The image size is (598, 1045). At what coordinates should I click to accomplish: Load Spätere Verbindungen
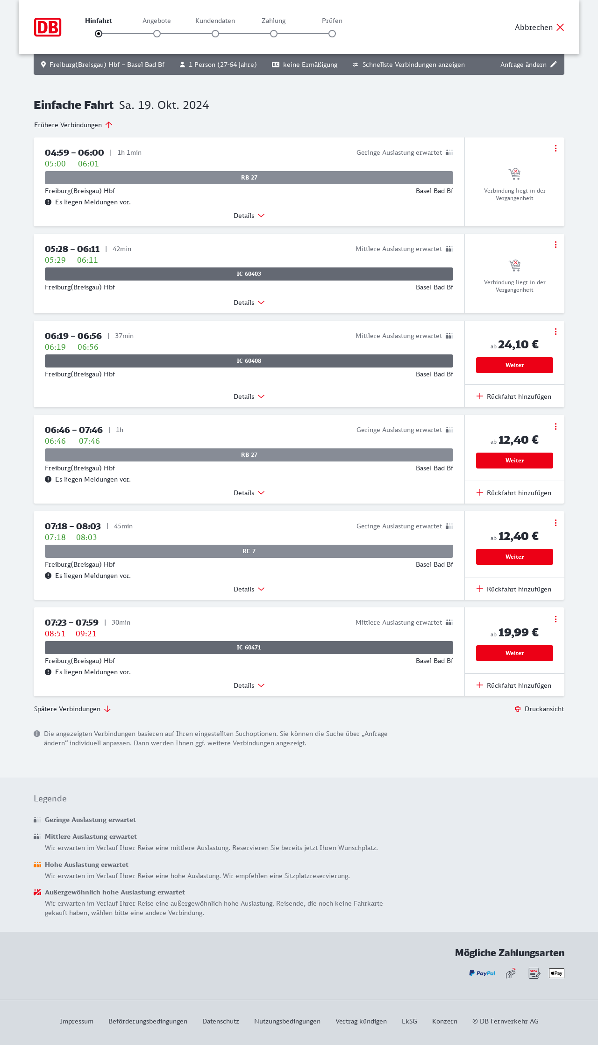pos(72,709)
